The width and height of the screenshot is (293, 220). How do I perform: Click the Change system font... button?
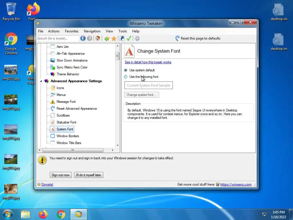141,95
